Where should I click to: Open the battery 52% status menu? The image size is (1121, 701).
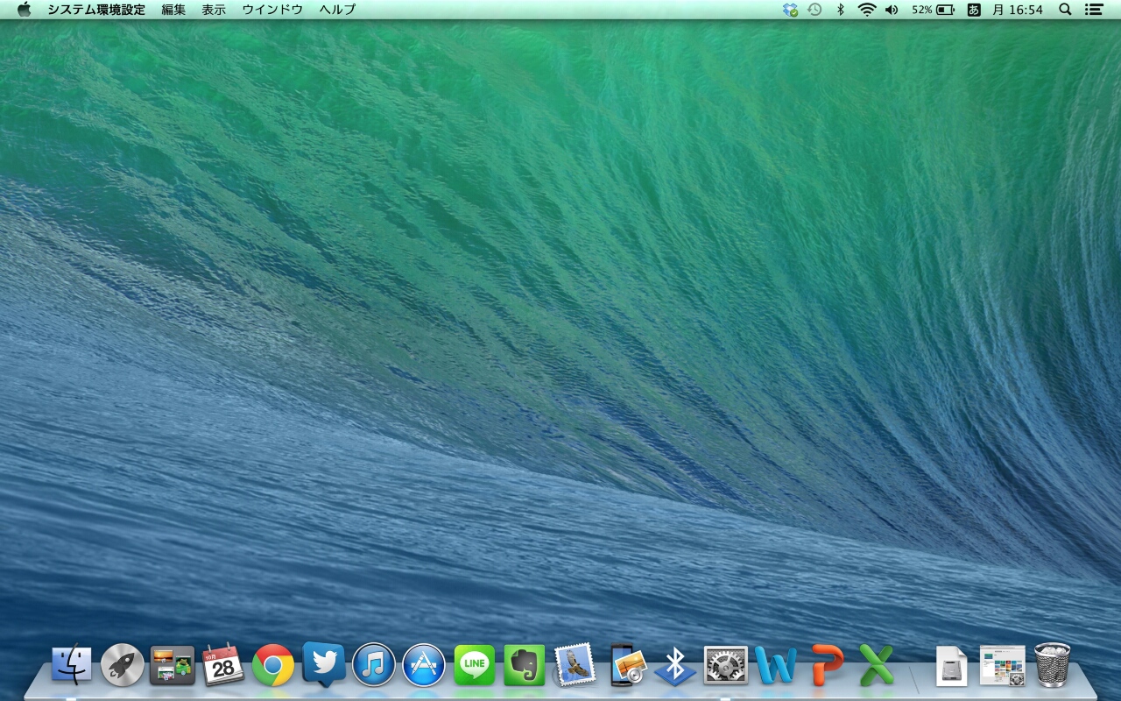(933, 10)
